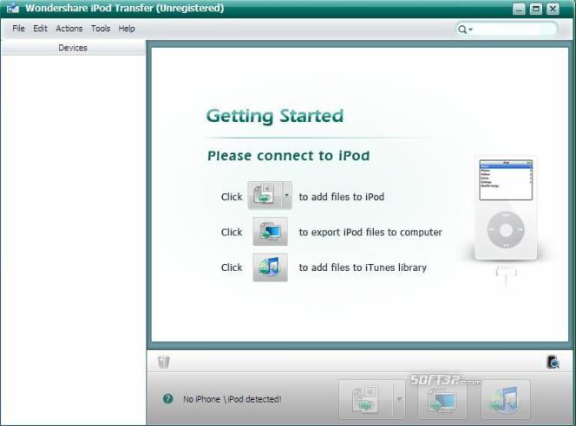
Task: Click the help question mark icon
Action: [168, 399]
